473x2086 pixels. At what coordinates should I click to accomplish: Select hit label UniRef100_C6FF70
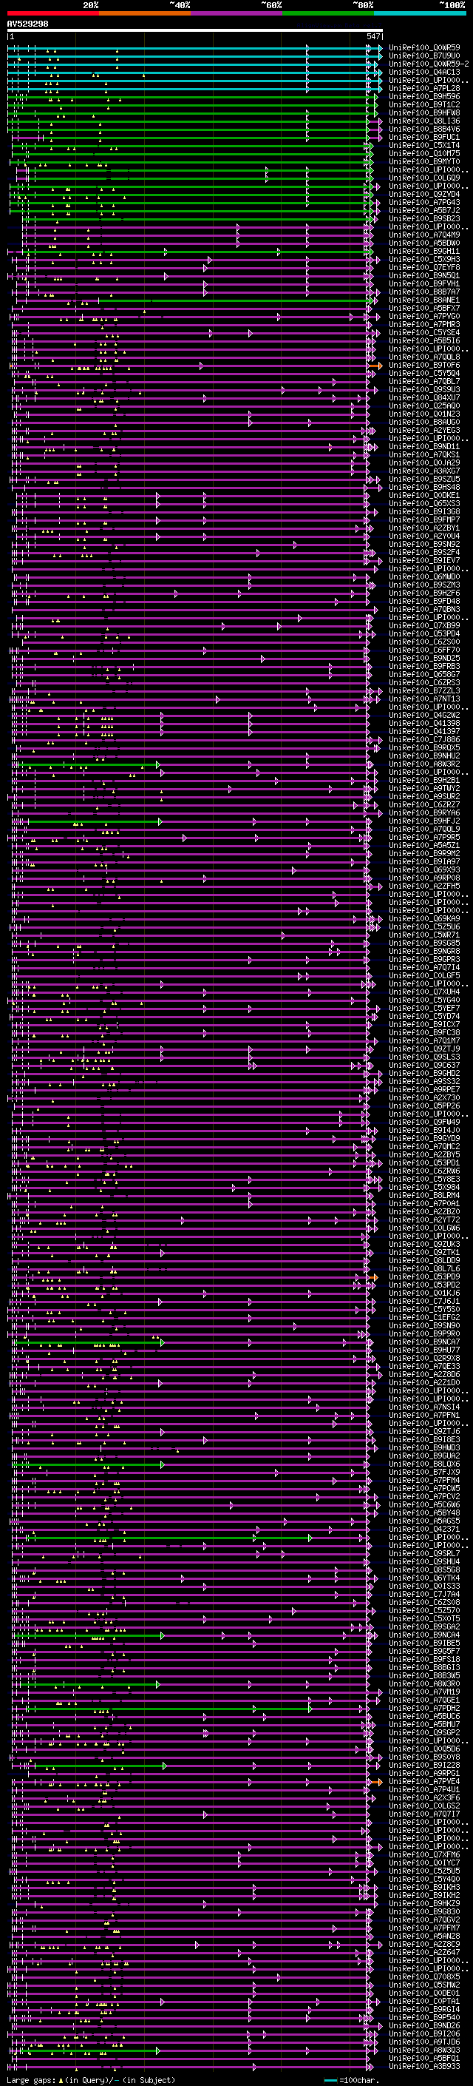424,650
